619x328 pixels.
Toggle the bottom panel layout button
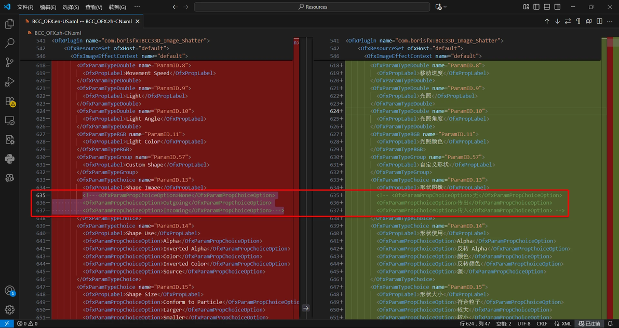tap(547, 7)
